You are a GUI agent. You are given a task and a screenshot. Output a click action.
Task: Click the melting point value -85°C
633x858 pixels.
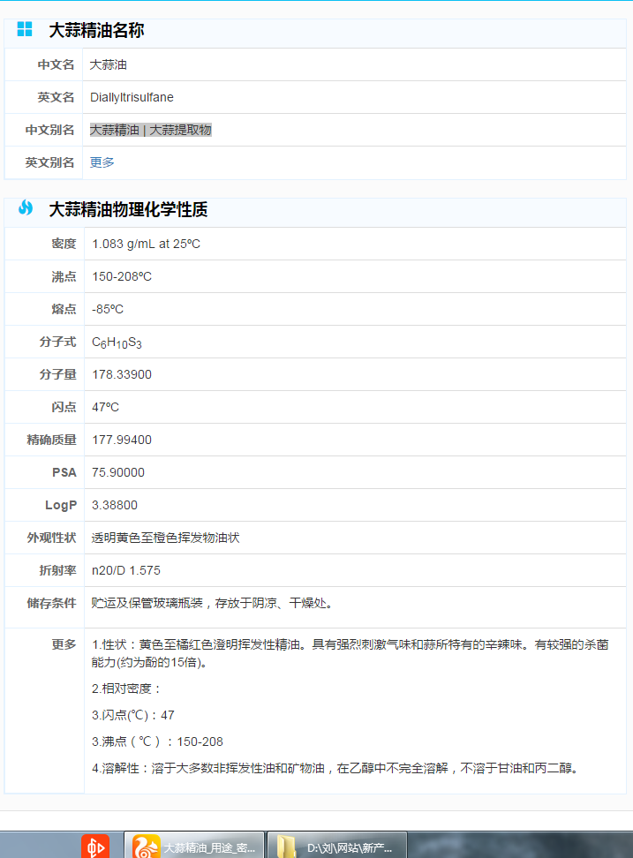108,309
